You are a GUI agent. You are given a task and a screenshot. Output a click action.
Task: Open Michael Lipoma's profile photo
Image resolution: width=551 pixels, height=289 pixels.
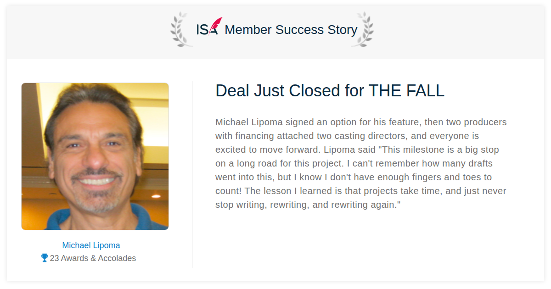pyautogui.click(x=95, y=156)
